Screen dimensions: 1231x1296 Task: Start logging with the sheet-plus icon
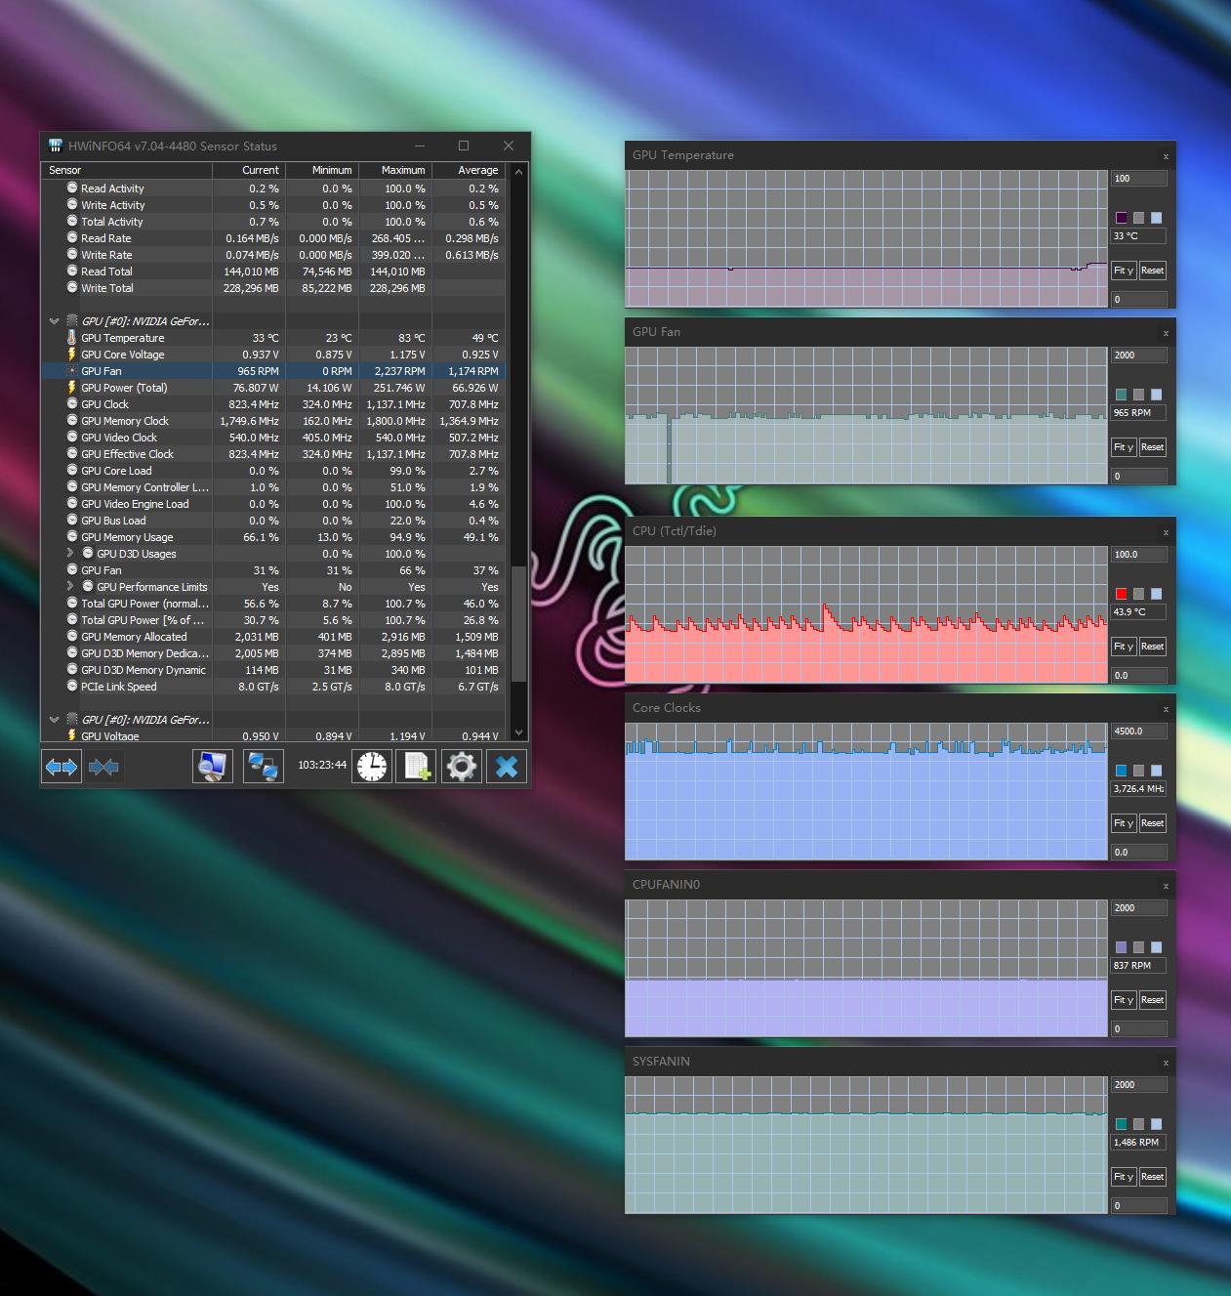tap(417, 767)
